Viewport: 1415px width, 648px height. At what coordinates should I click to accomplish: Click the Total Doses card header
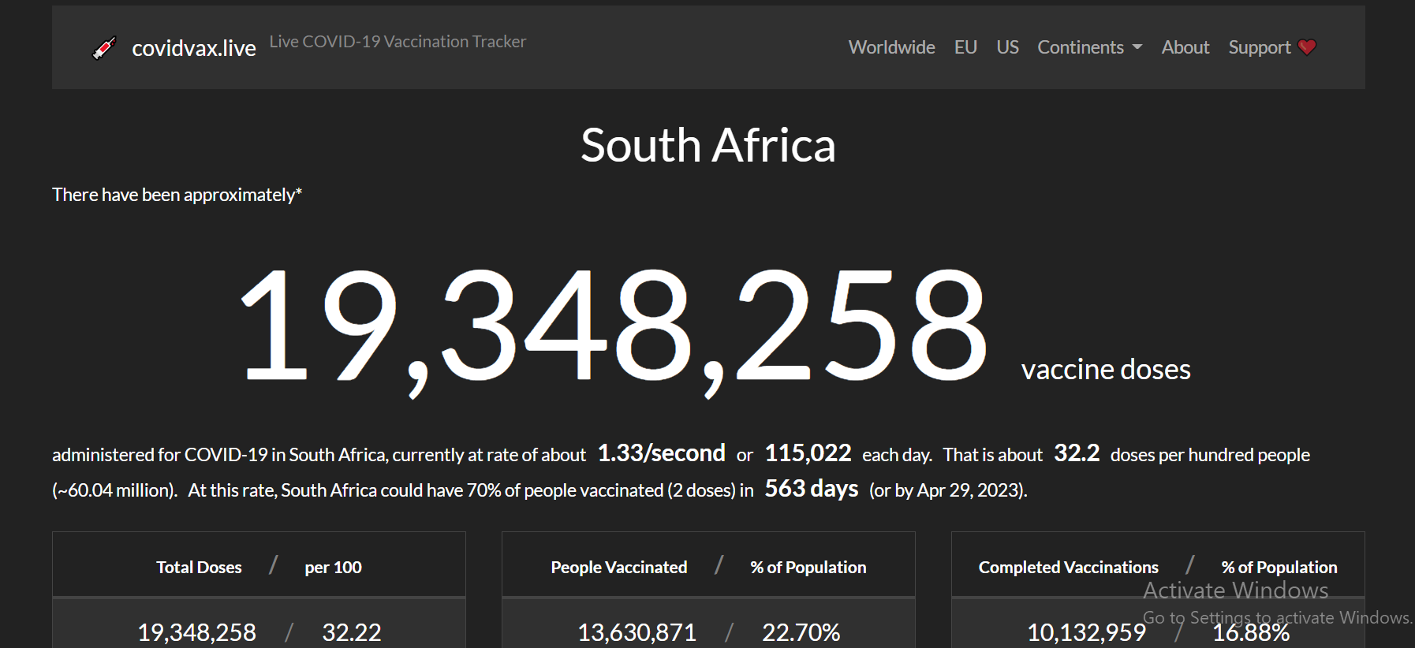[x=259, y=564]
